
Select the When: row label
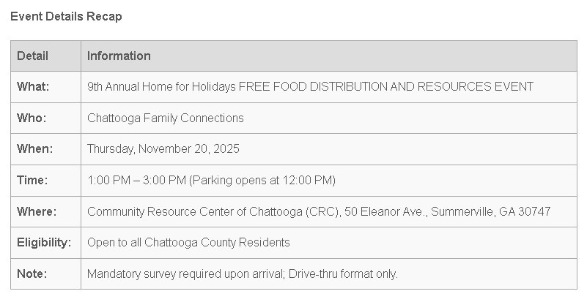coord(34,149)
